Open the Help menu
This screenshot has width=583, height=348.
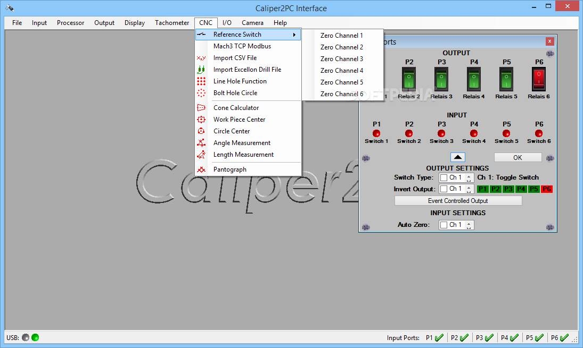click(281, 23)
